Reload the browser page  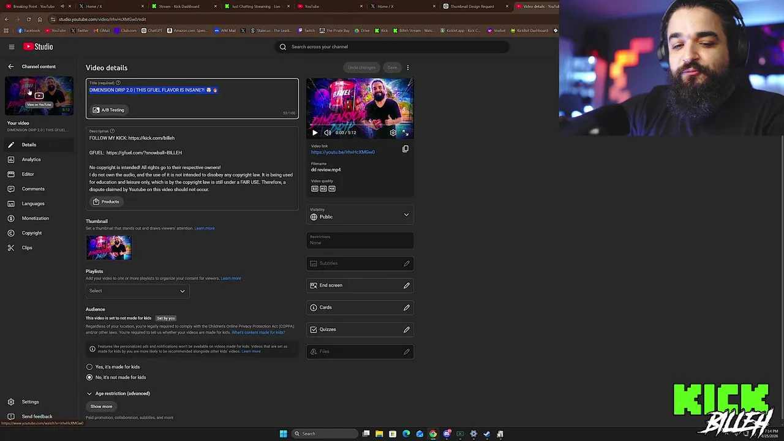coord(28,19)
